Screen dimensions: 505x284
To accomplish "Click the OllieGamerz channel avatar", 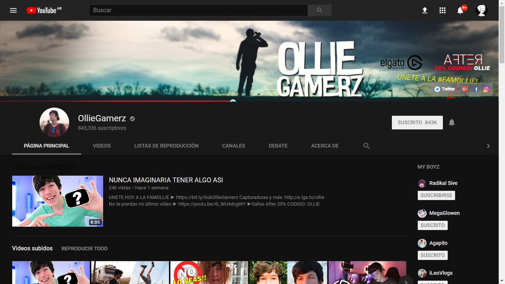I will [54, 122].
